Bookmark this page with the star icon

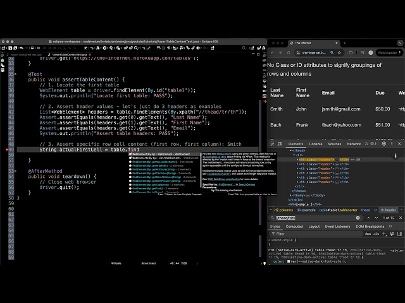pyautogui.click(x=339, y=52)
